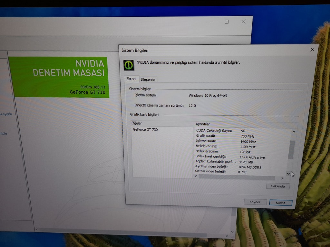Close the NVIDIA Denetim Masası window
This screenshot has width=330, height=247.
[x=244, y=22]
